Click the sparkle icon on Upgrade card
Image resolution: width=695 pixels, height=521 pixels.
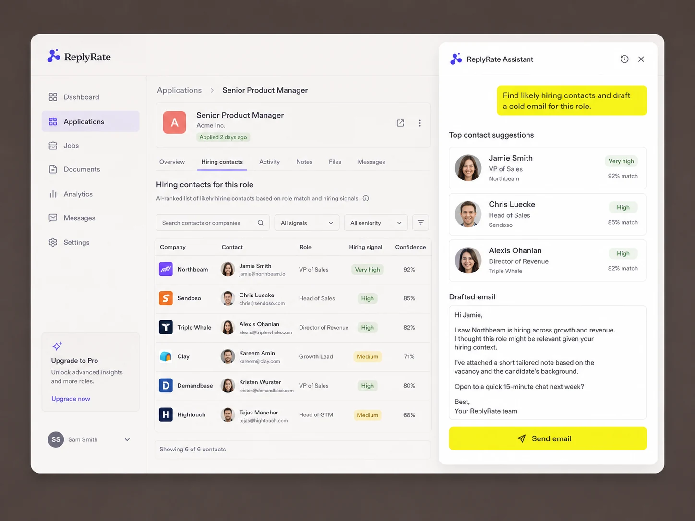(x=57, y=346)
